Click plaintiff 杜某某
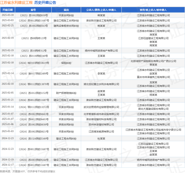 (101, 139)
